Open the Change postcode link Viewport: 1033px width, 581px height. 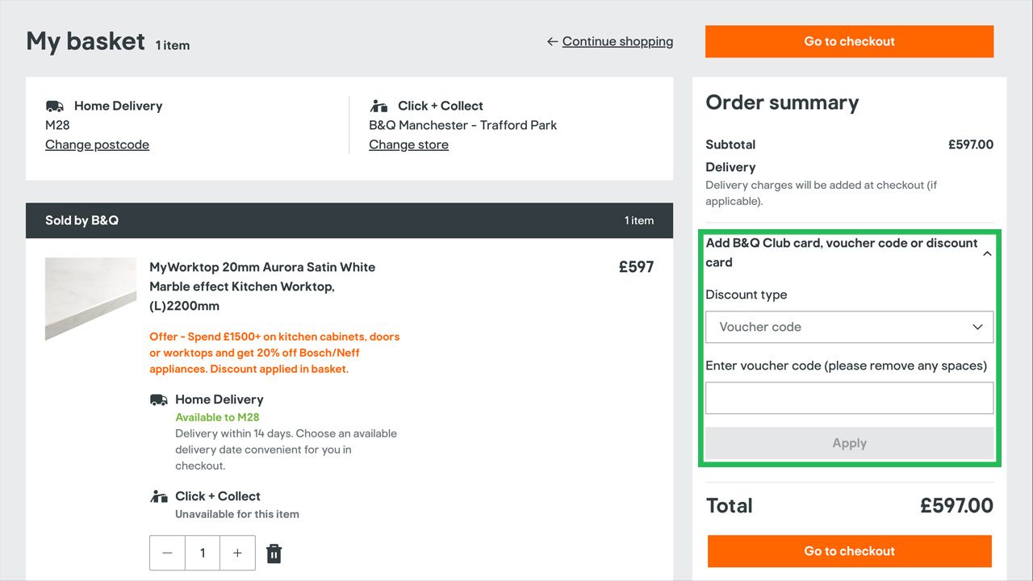pyautogui.click(x=97, y=144)
